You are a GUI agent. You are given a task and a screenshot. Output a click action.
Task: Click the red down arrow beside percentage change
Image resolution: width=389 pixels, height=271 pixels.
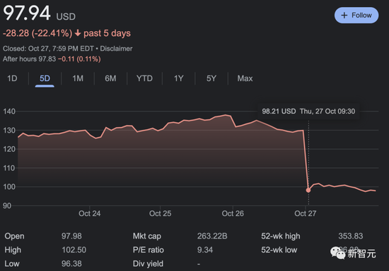click(x=78, y=33)
